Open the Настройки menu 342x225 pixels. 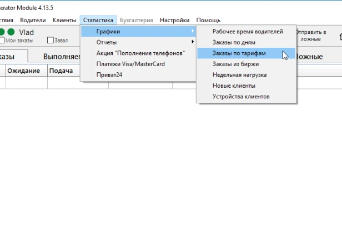(x=174, y=20)
